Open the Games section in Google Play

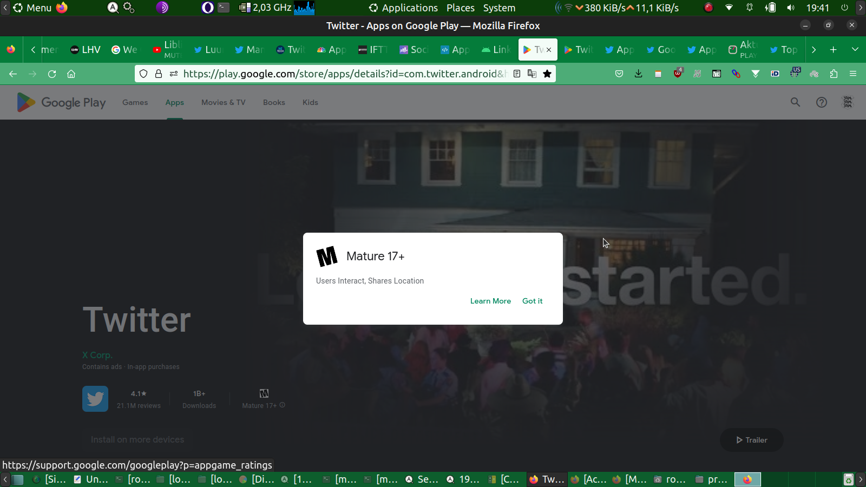click(x=135, y=102)
